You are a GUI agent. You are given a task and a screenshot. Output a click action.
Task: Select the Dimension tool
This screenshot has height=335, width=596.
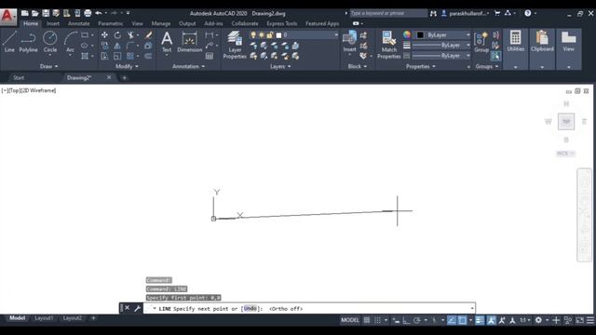point(189,42)
